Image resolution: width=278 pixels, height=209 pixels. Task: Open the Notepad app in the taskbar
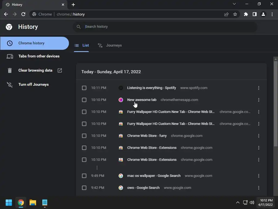[45, 202]
